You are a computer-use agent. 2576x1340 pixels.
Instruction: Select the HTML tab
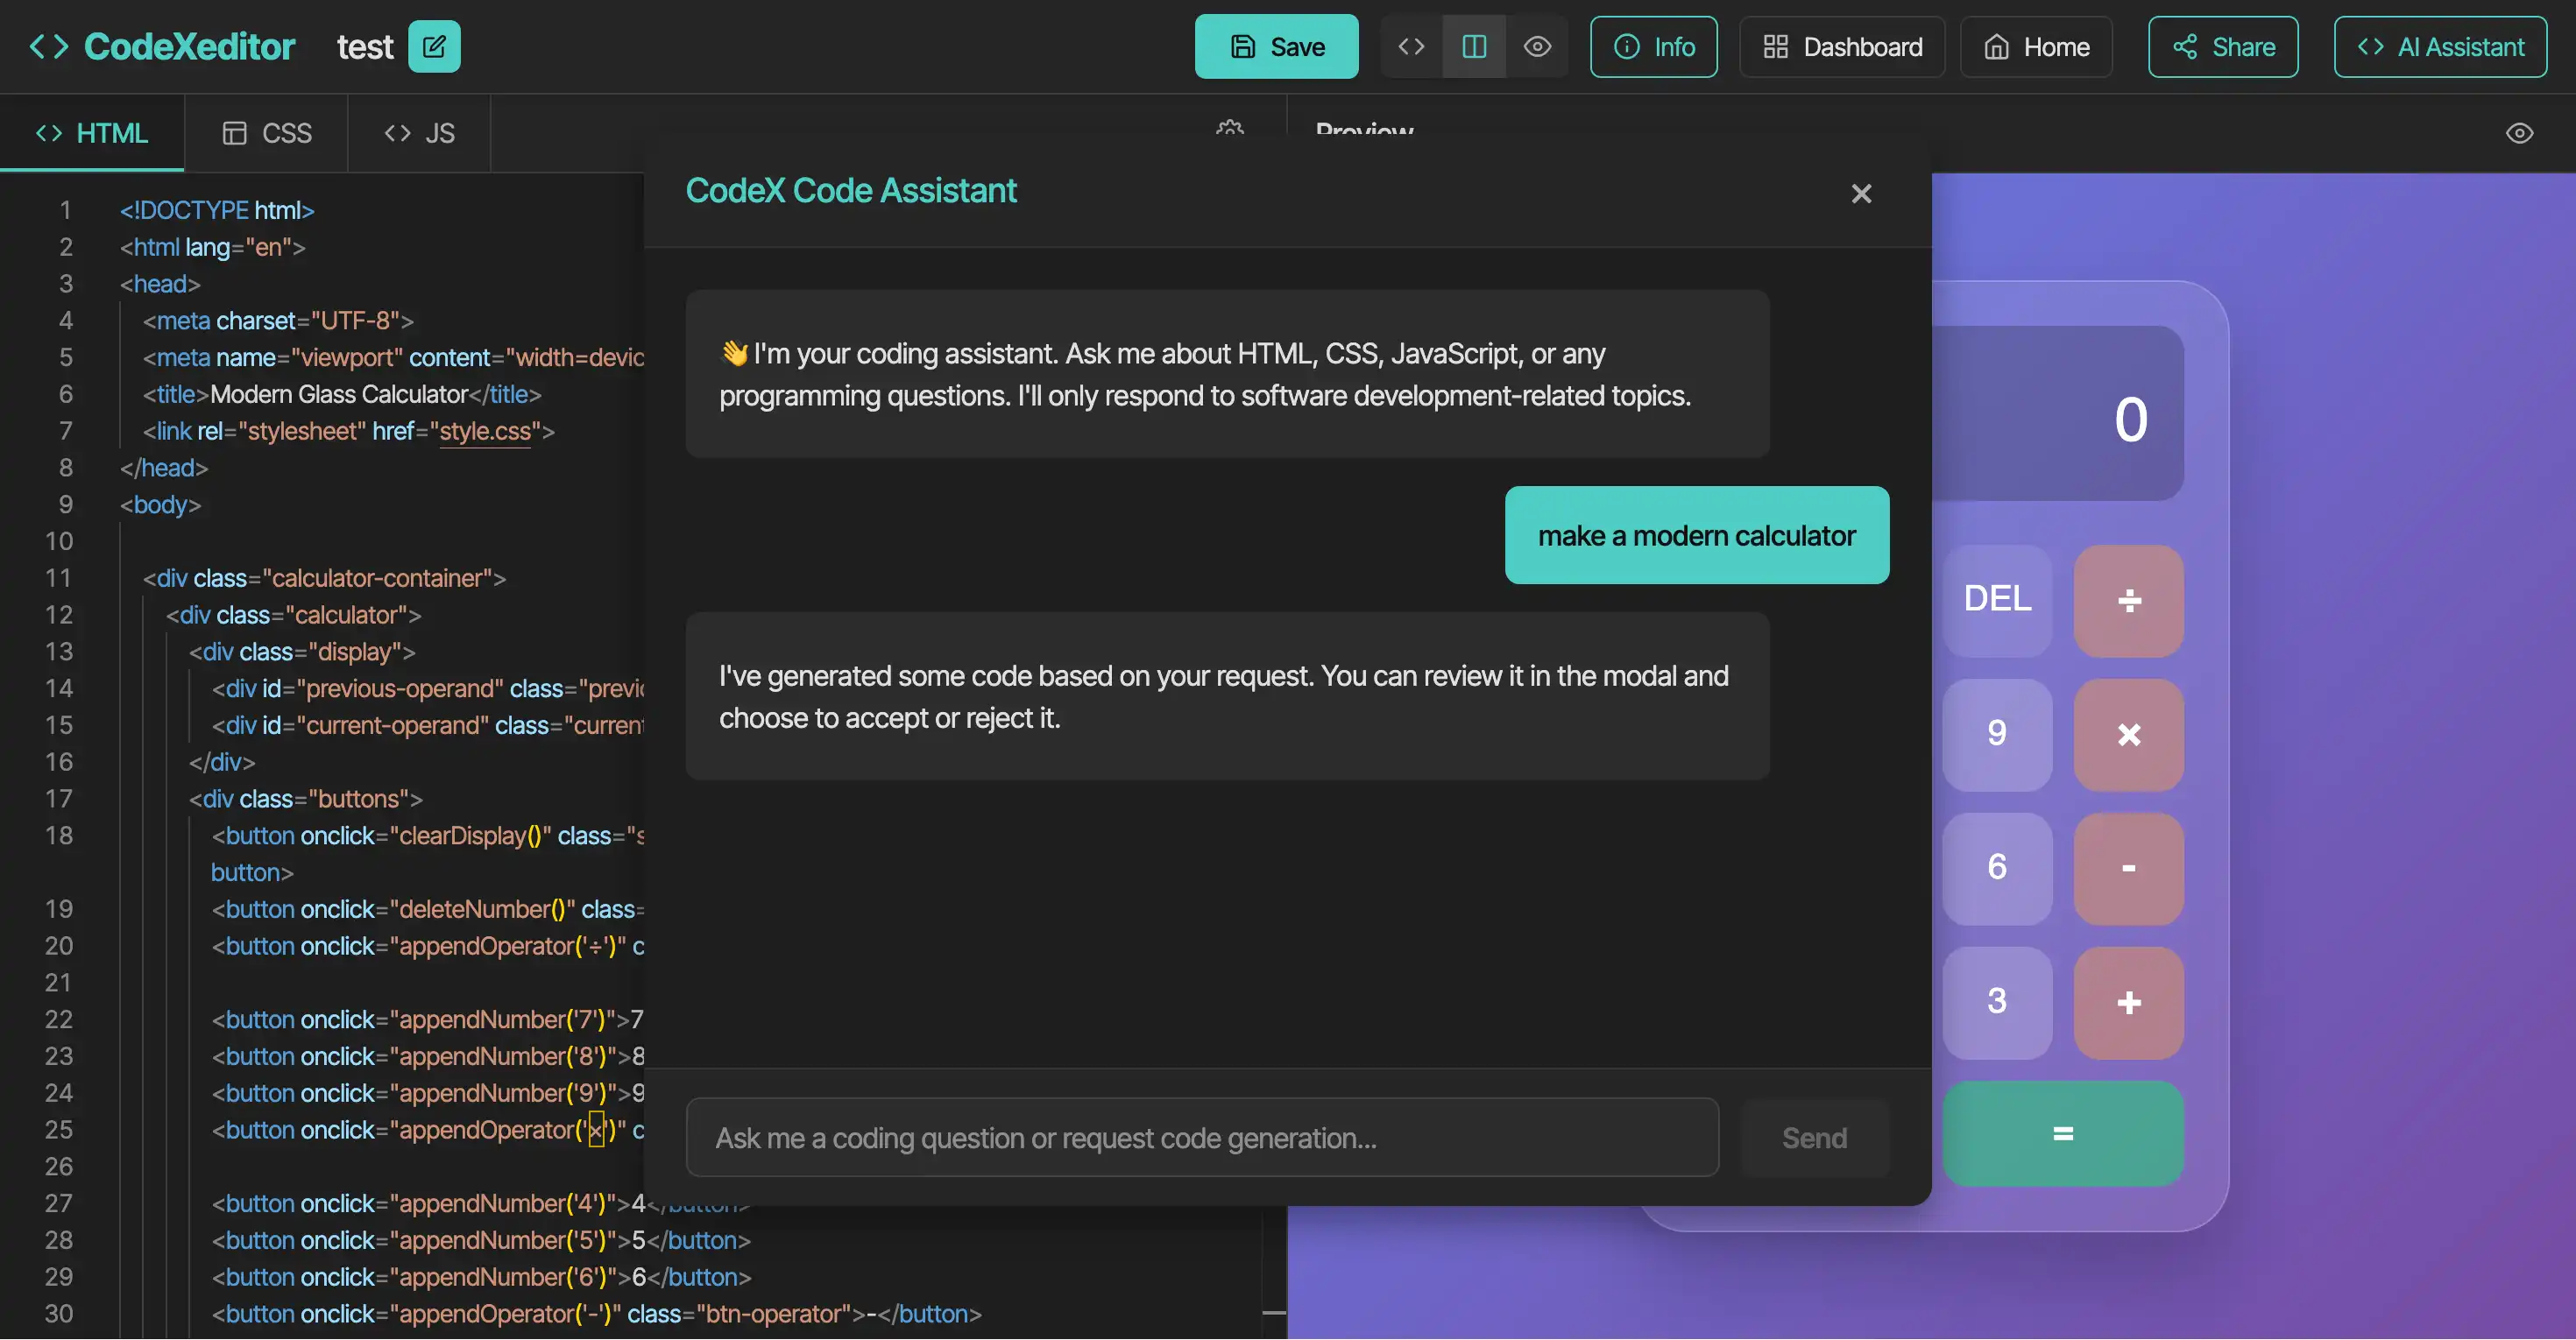tap(92, 133)
